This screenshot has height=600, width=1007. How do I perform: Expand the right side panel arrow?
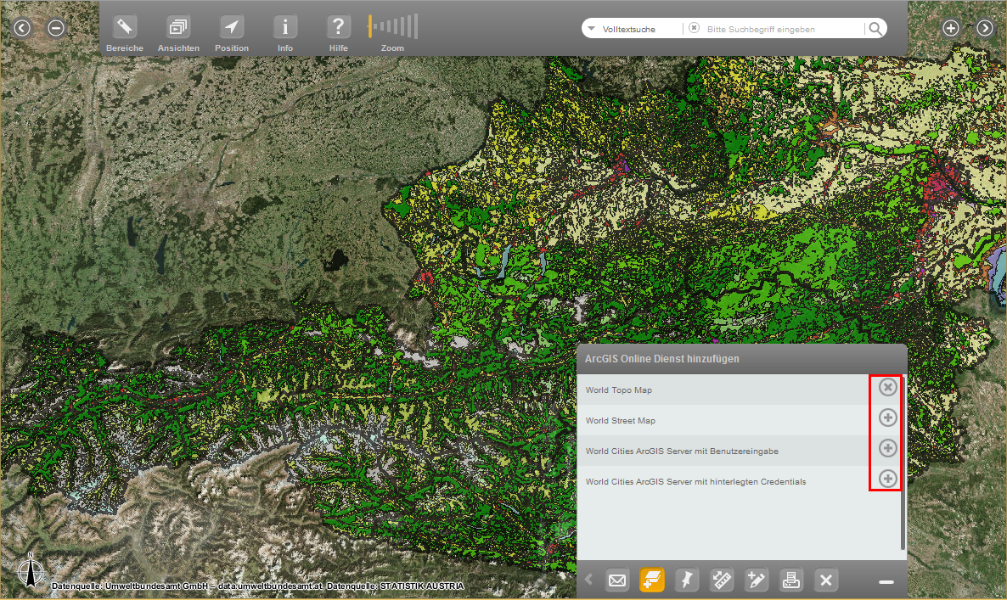pyautogui.click(x=984, y=27)
